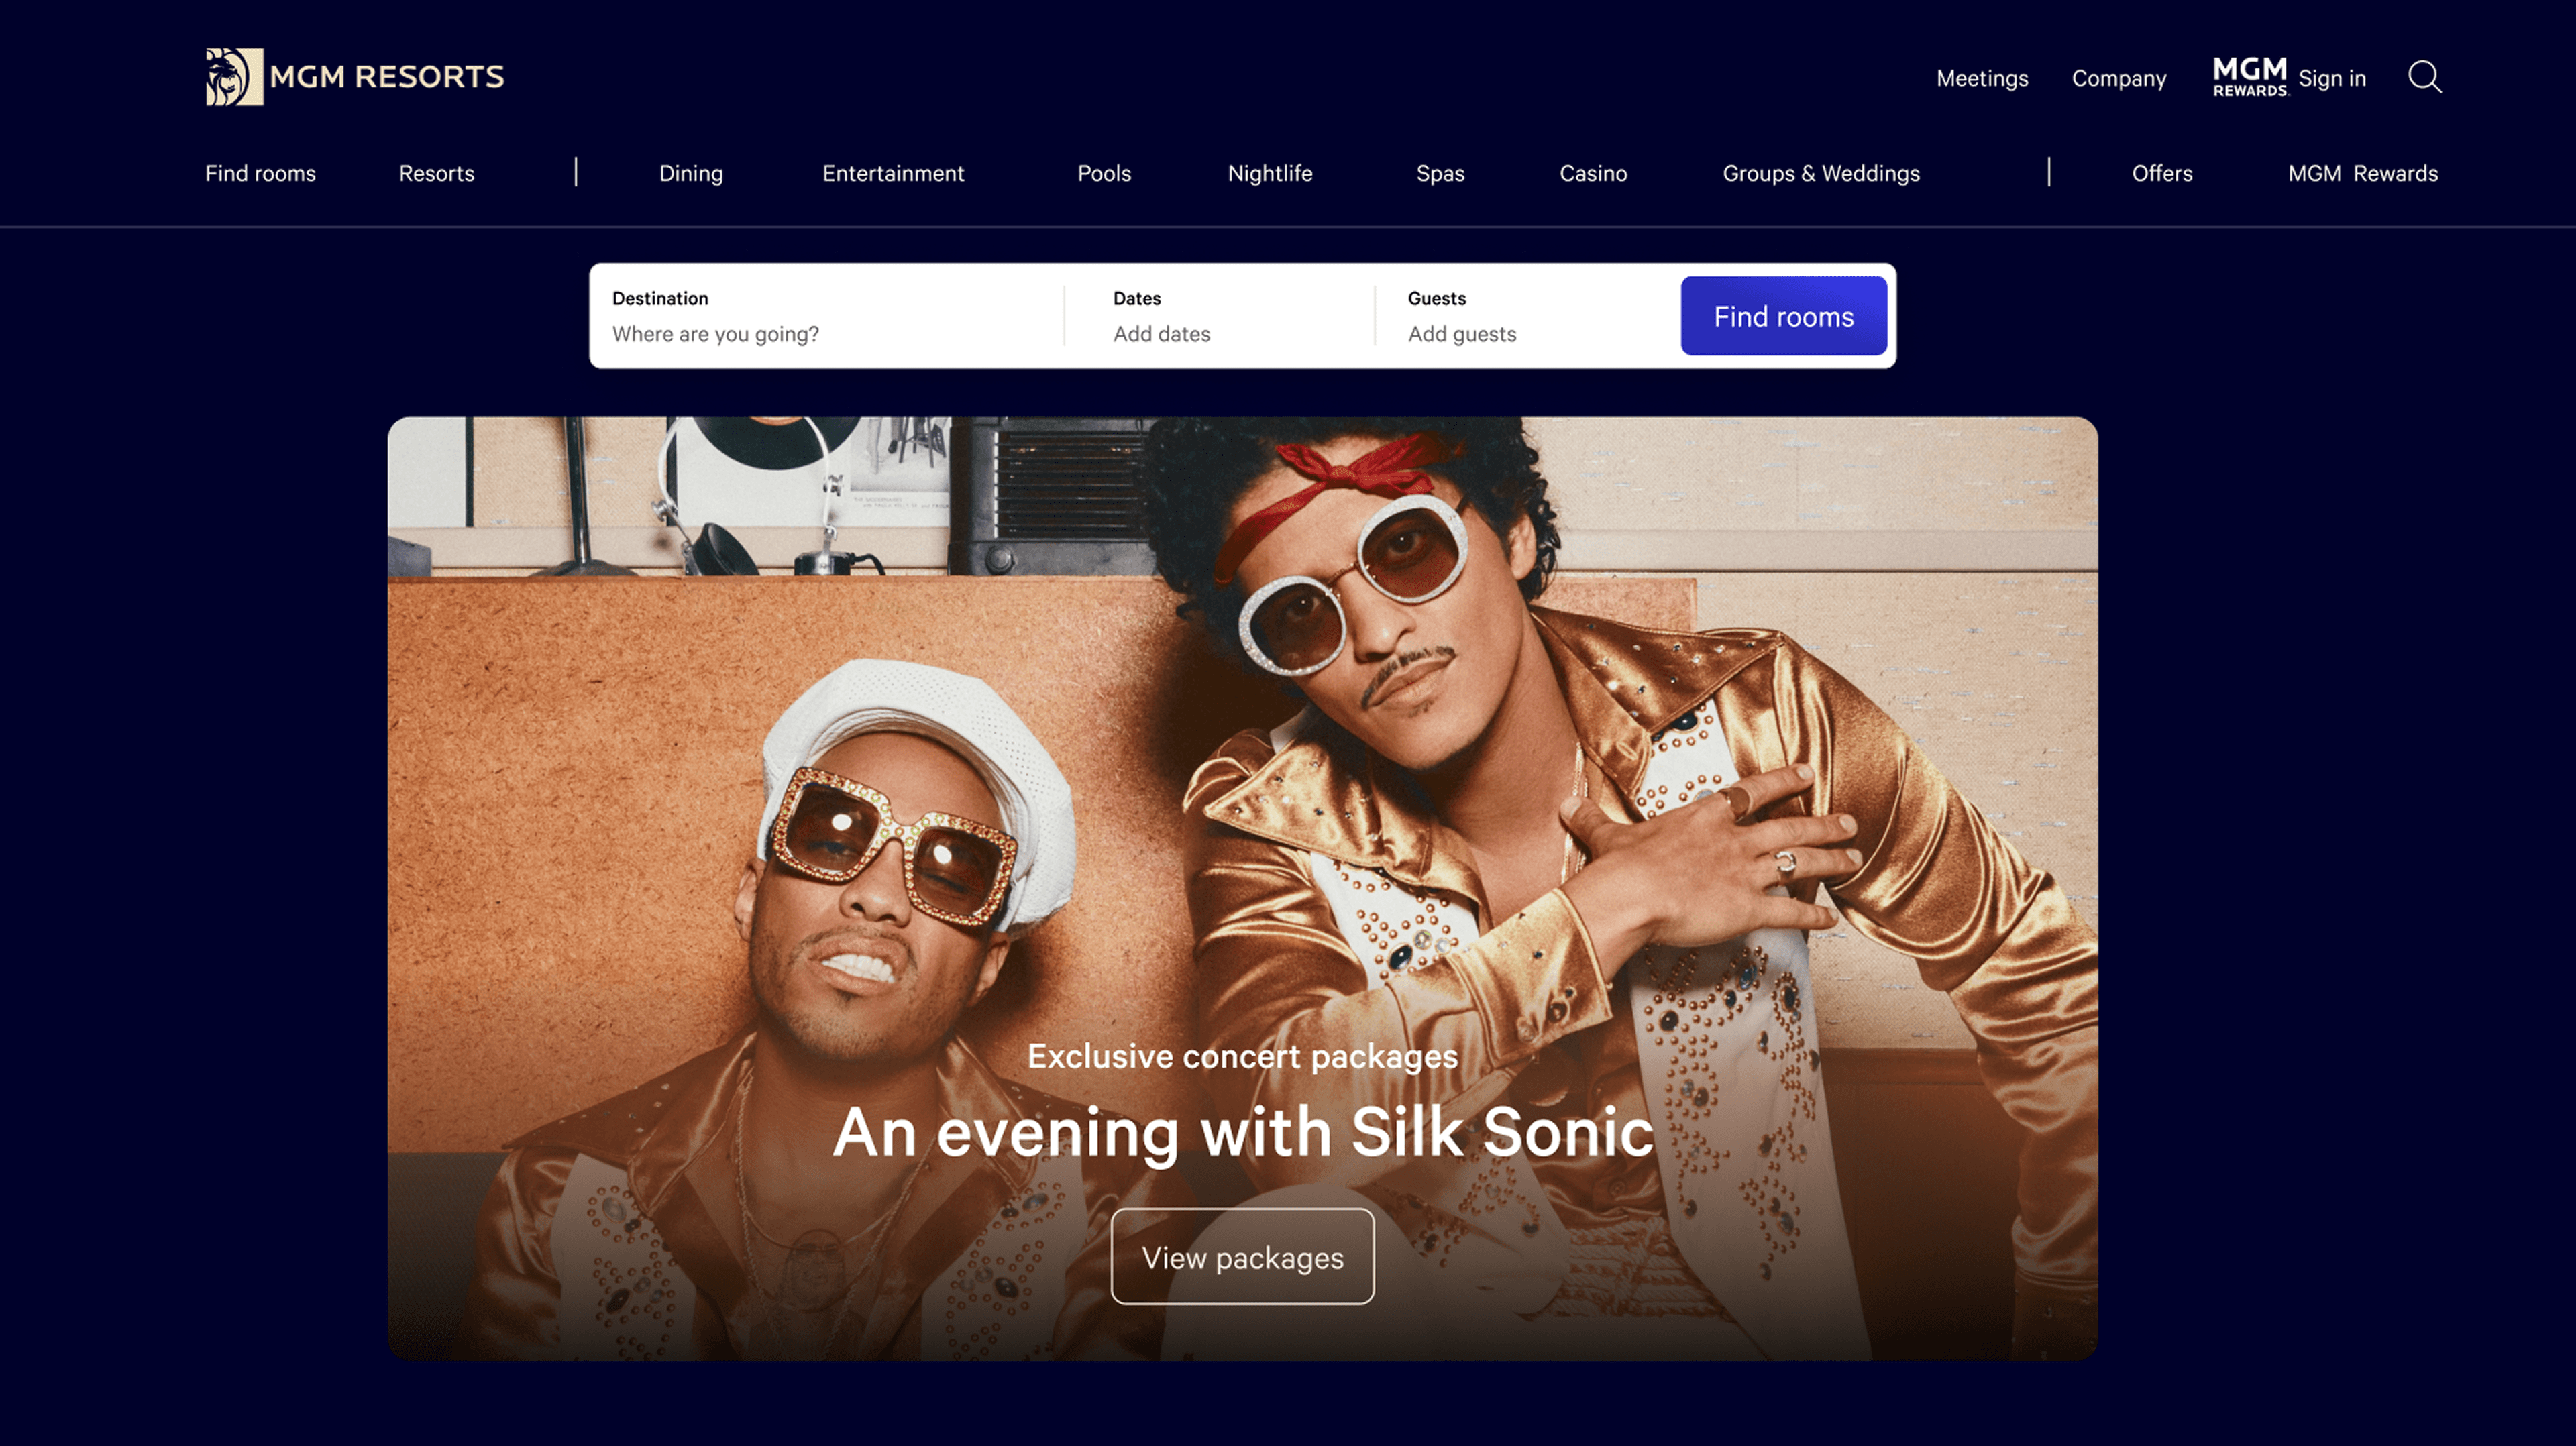The image size is (2576, 1446).
Task: Open the Company link
Action: [x=2119, y=78]
